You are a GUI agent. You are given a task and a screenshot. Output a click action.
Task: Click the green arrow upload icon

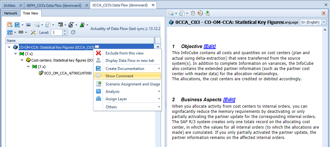click(x=208, y=13)
